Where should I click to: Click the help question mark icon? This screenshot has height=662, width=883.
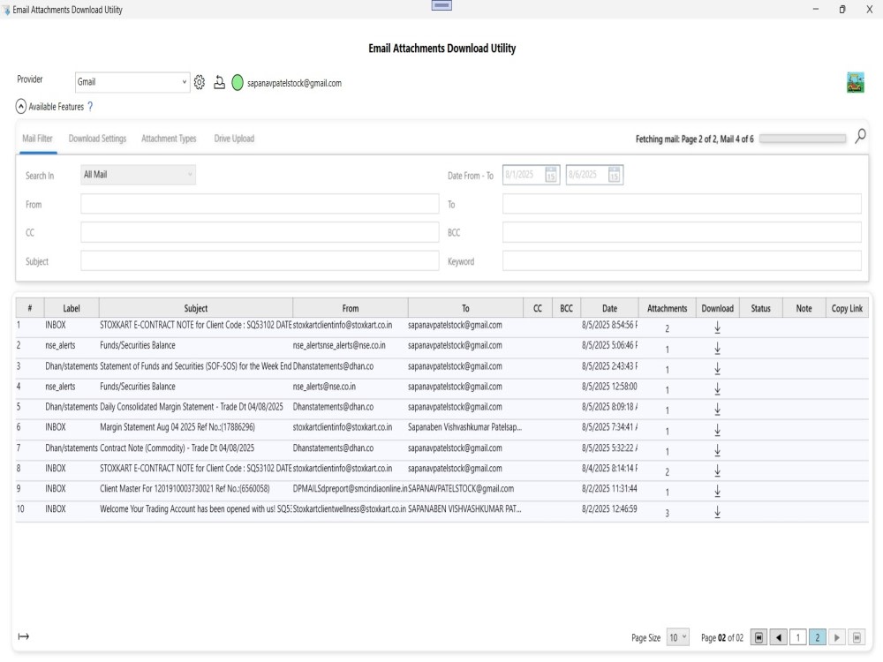tap(90, 107)
